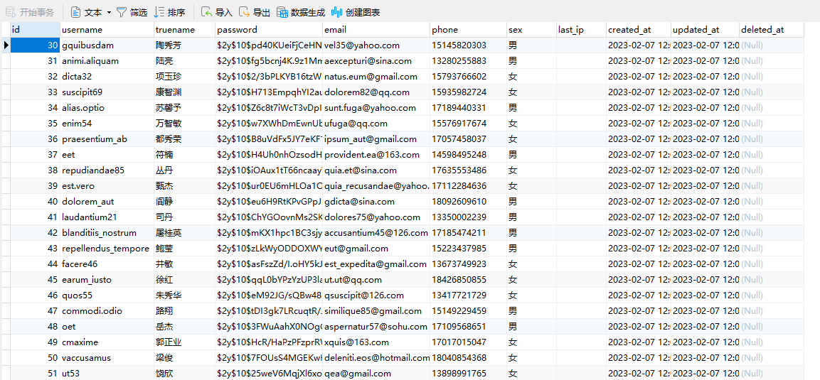This screenshot has height=380, width=820.
Task: Click the truename column header
Action: [185, 30]
